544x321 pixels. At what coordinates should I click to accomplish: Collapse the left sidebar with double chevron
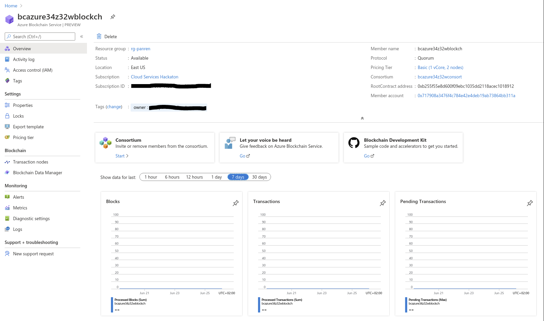click(82, 37)
